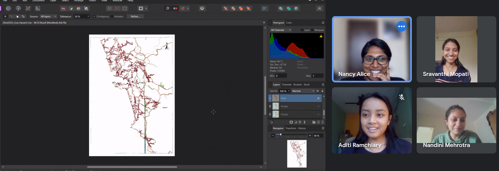
Task: Open the layer Opacity 100 % dropdown
Action: click(x=285, y=91)
